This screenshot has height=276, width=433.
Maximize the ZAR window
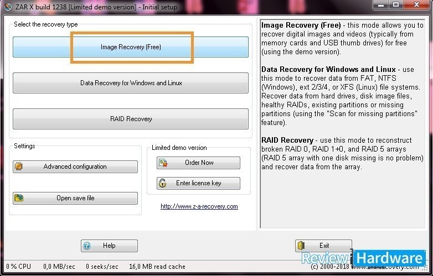click(396, 4)
